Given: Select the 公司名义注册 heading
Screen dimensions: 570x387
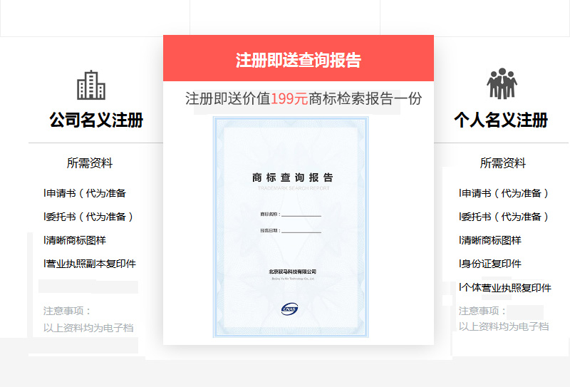Looking at the screenshot, I should 96,120.
